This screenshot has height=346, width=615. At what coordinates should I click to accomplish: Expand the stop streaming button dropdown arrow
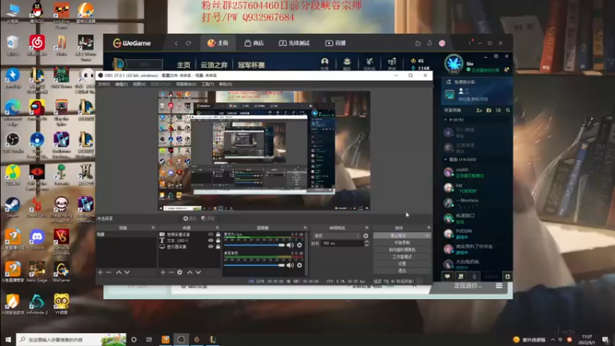[x=427, y=236]
